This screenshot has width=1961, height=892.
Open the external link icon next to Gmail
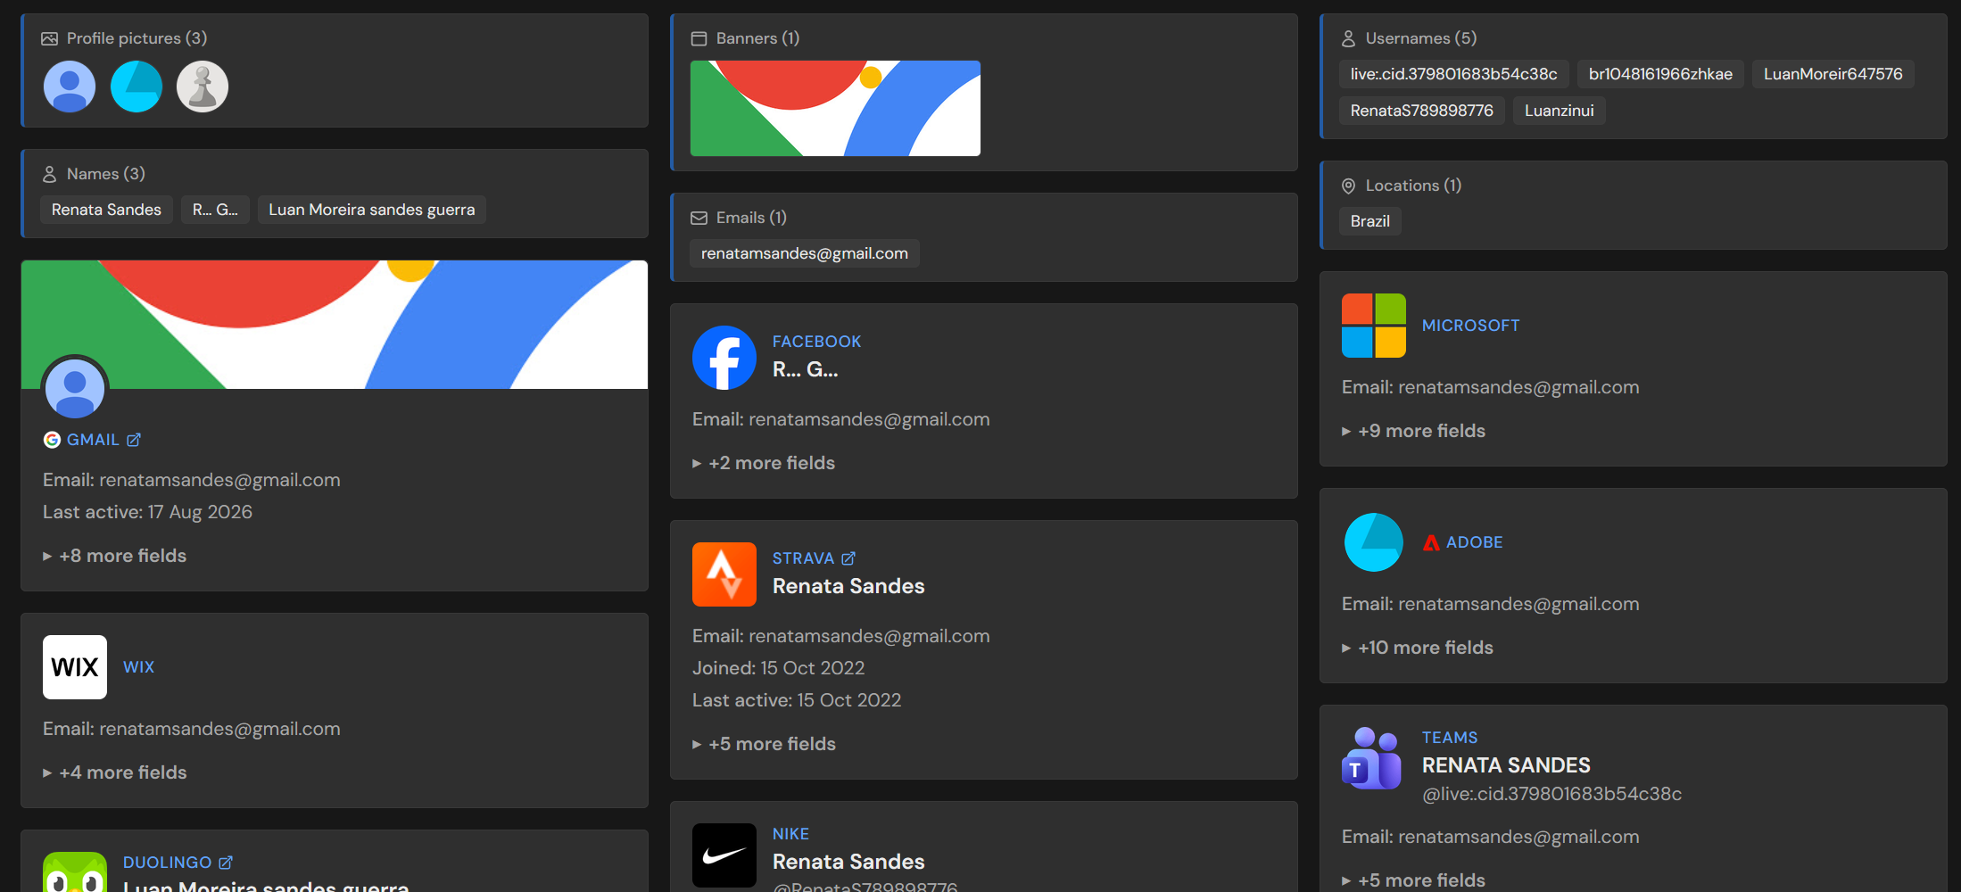coord(134,440)
